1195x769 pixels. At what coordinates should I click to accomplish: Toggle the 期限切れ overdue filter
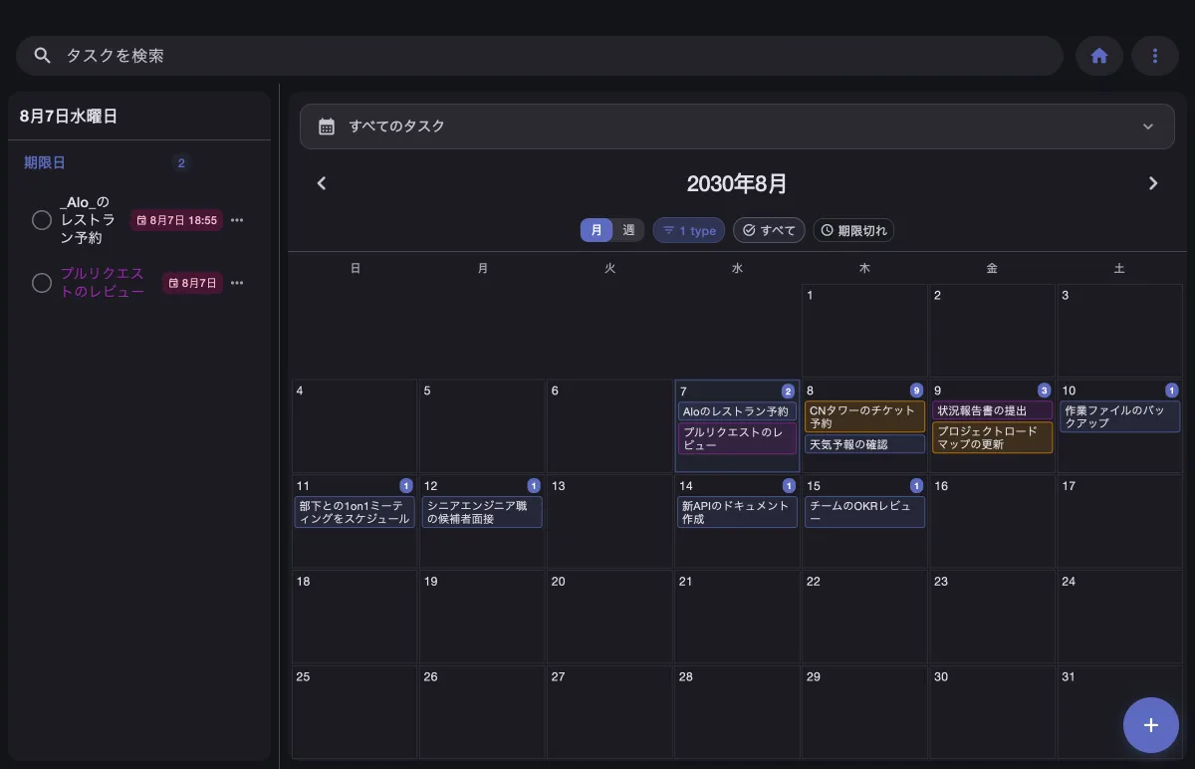(x=853, y=230)
